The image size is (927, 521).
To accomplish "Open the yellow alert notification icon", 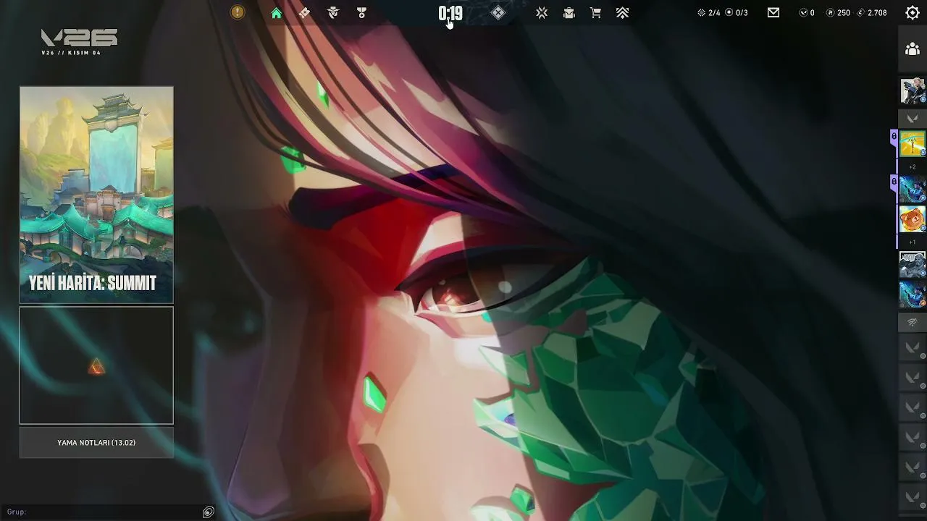I will 238,12.
